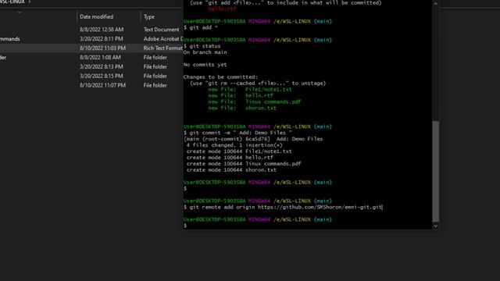500x281 pixels.
Task: Click the 'No commits yet' terminal line
Action: click(x=205, y=64)
